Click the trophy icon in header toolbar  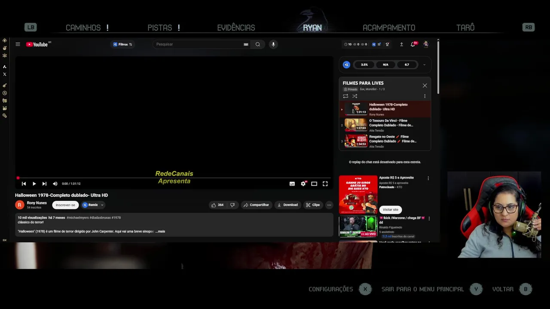pyautogui.click(x=387, y=44)
